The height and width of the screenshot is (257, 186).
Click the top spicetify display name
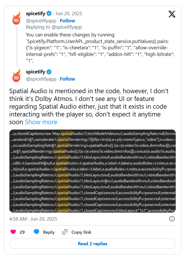click(x=36, y=13)
